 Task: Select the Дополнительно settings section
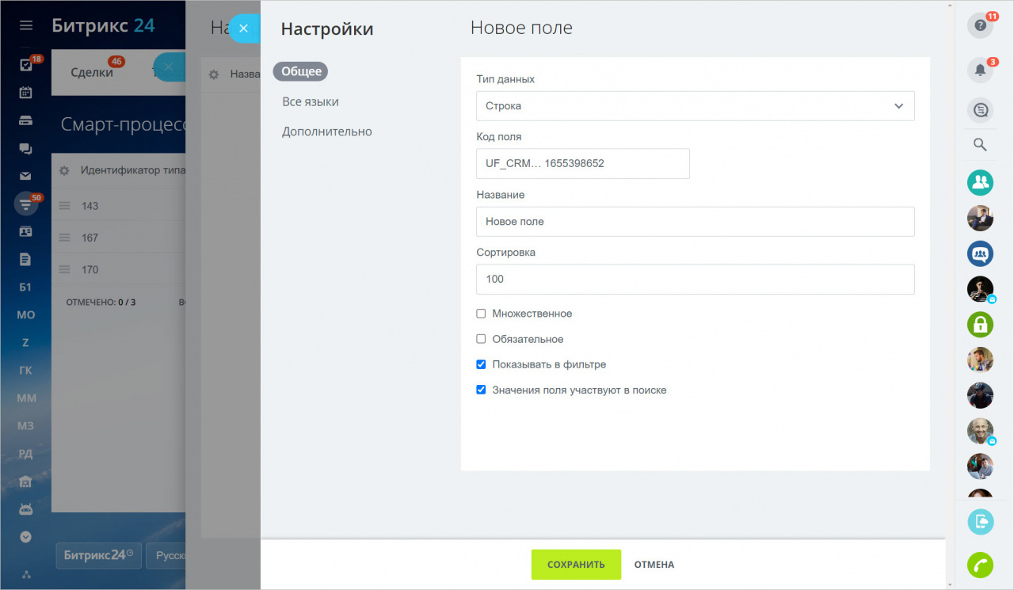327,131
